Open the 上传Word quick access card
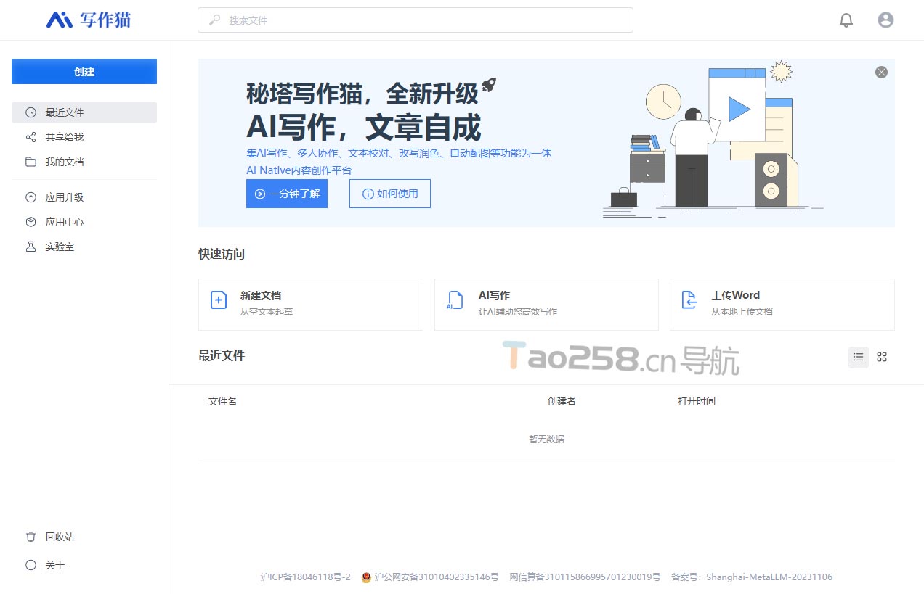Screen dimensions: 924x594 (782, 305)
